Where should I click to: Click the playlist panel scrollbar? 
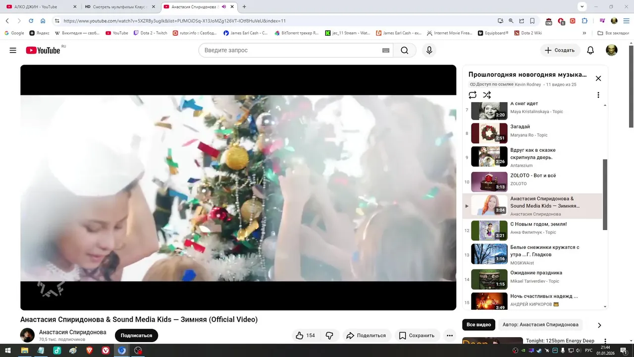[605, 194]
